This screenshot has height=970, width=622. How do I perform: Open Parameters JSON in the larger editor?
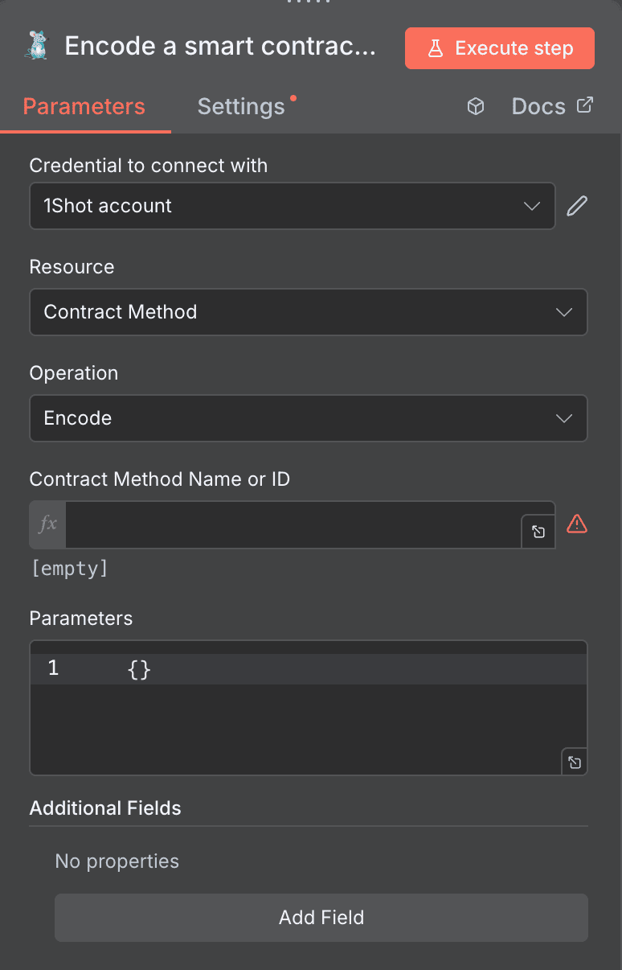(x=574, y=762)
